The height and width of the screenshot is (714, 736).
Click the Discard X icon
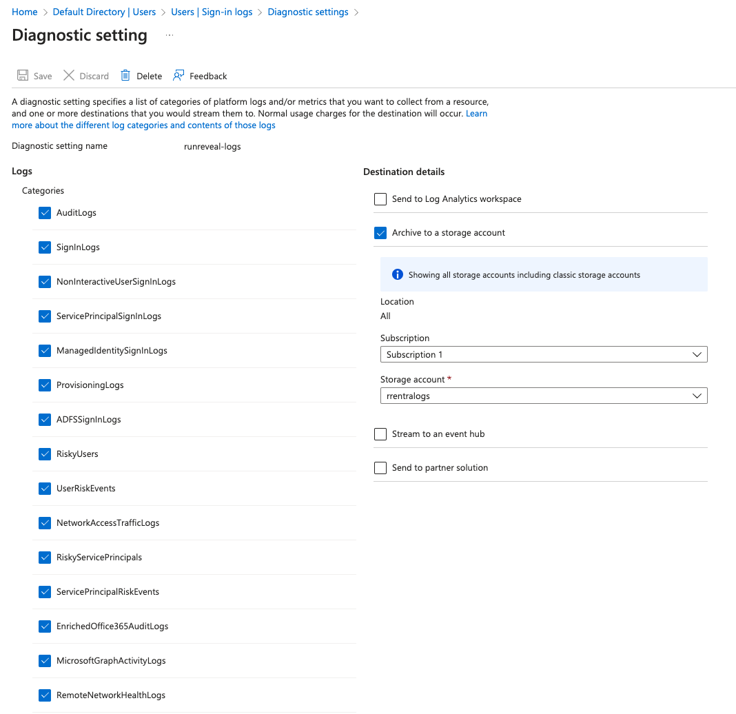(69, 76)
